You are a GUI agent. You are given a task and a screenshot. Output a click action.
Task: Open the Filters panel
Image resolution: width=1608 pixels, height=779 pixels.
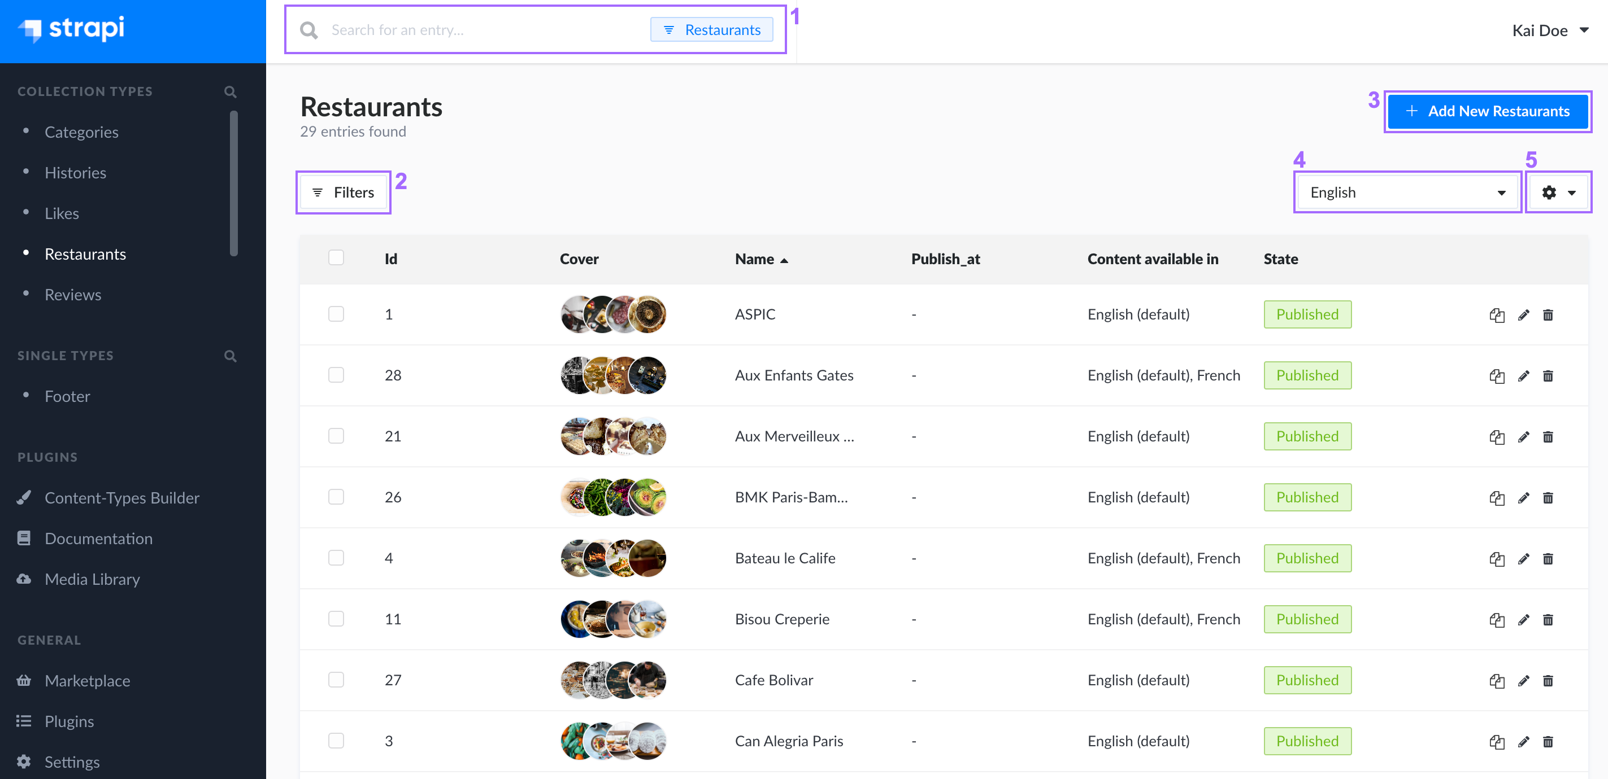pyautogui.click(x=343, y=192)
